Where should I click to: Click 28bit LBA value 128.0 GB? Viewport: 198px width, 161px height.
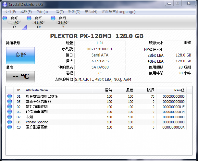click(x=178, y=55)
